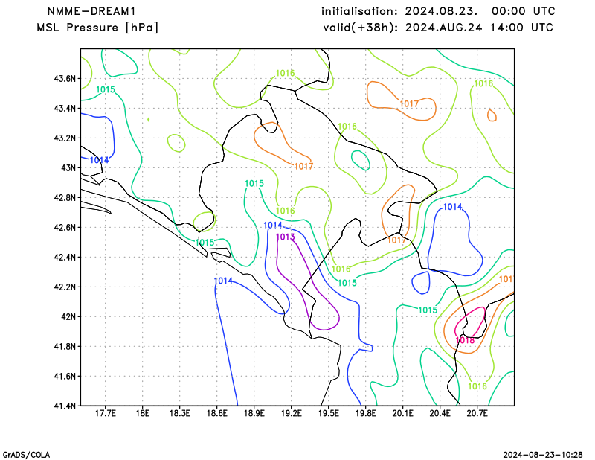Select the 41.4N latitude label
Screen dimensions: 595x460
[65, 406]
